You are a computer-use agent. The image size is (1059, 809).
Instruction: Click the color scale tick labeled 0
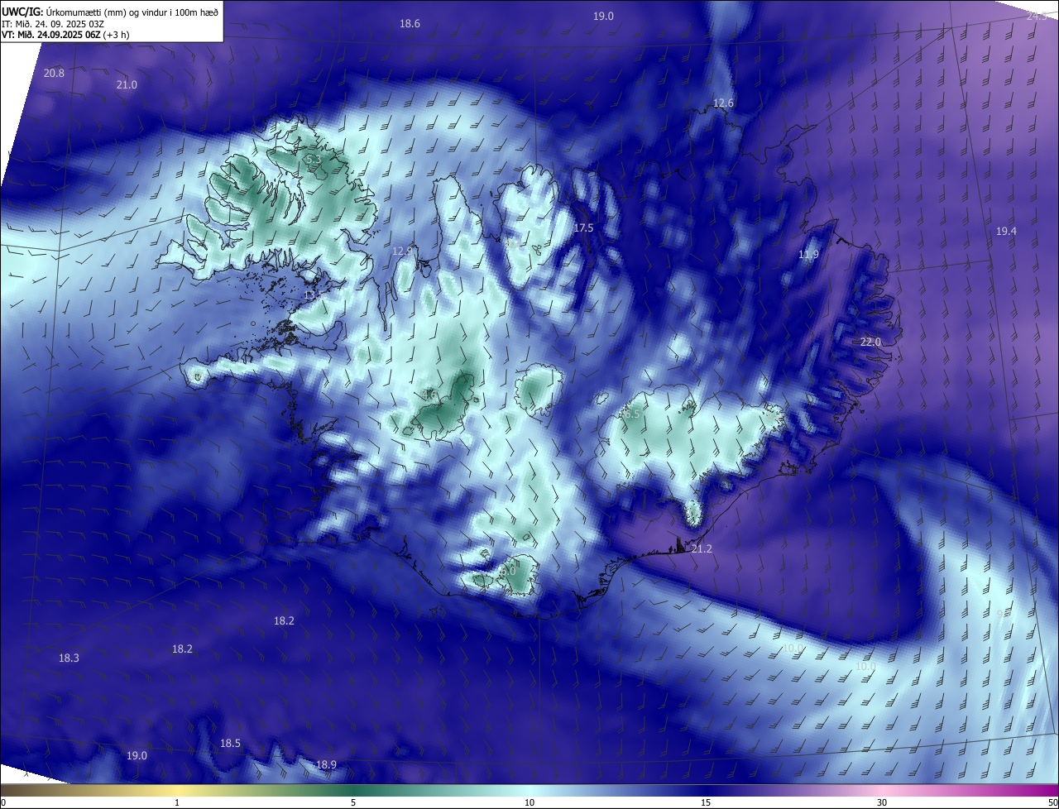pos(2,802)
